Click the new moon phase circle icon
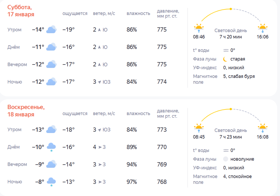The image size is (280, 196). click(x=225, y=159)
